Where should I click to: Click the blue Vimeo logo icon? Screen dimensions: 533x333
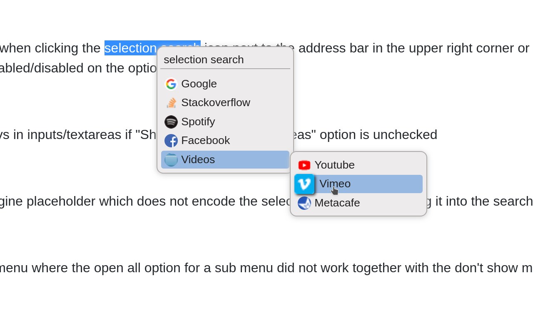click(x=304, y=184)
